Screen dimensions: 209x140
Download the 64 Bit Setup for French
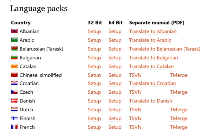[115, 127]
